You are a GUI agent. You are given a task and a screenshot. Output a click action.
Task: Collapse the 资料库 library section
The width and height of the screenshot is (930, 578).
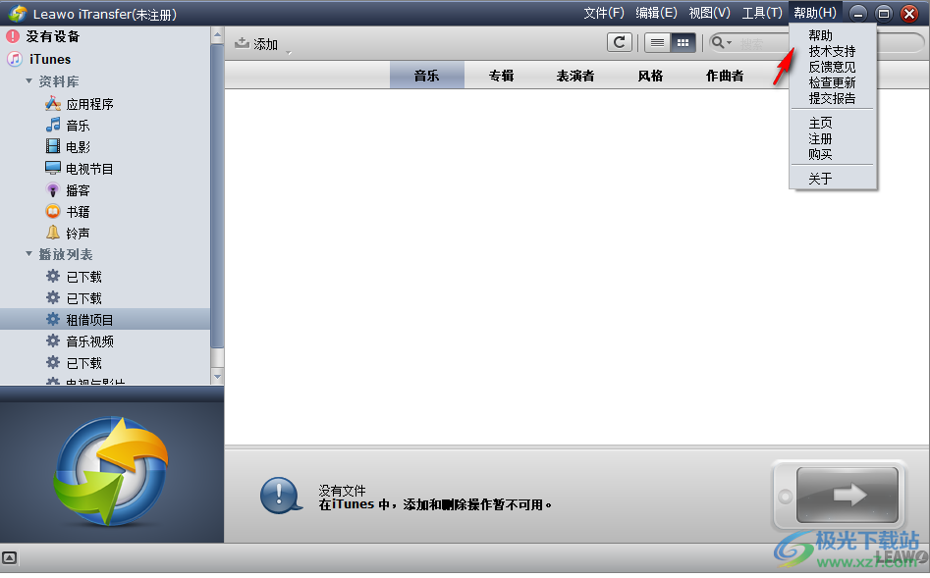pos(28,80)
